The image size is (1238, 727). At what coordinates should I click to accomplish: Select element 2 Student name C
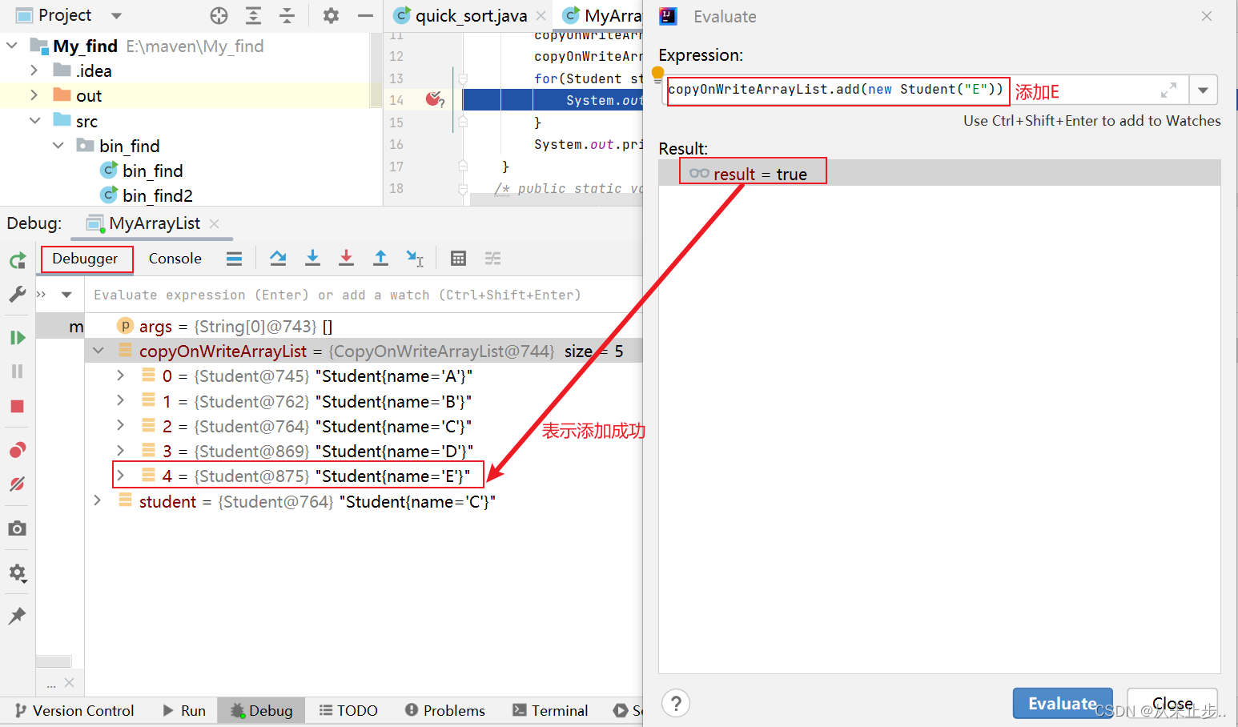[364, 426]
